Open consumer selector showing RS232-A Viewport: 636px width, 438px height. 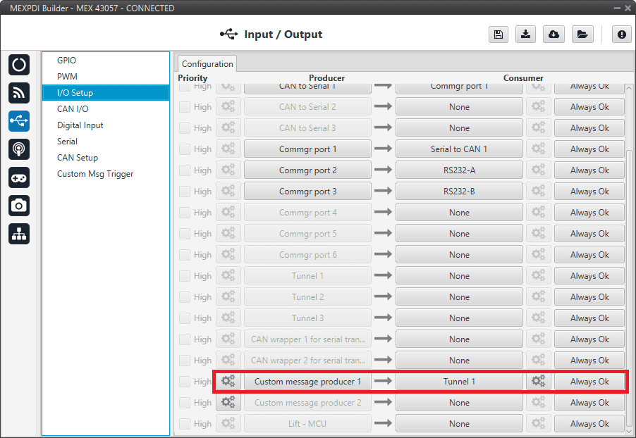[x=459, y=170]
